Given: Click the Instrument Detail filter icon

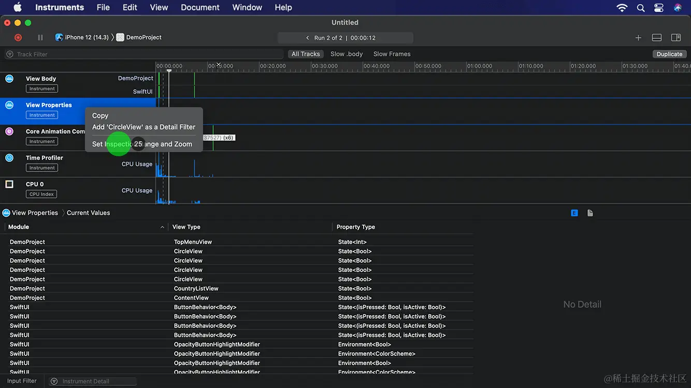Looking at the screenshot, I should pyautogui.click(x=54, y=381).
